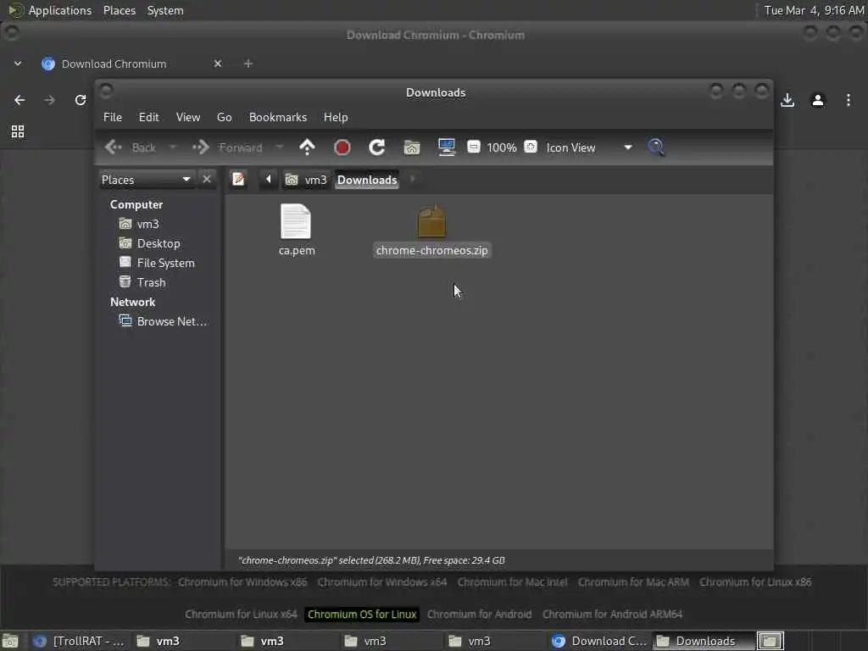Image resolution: width=868 pixels, height=651 pixels.
Task: Click the Forward navigation button
Action: 227,147
